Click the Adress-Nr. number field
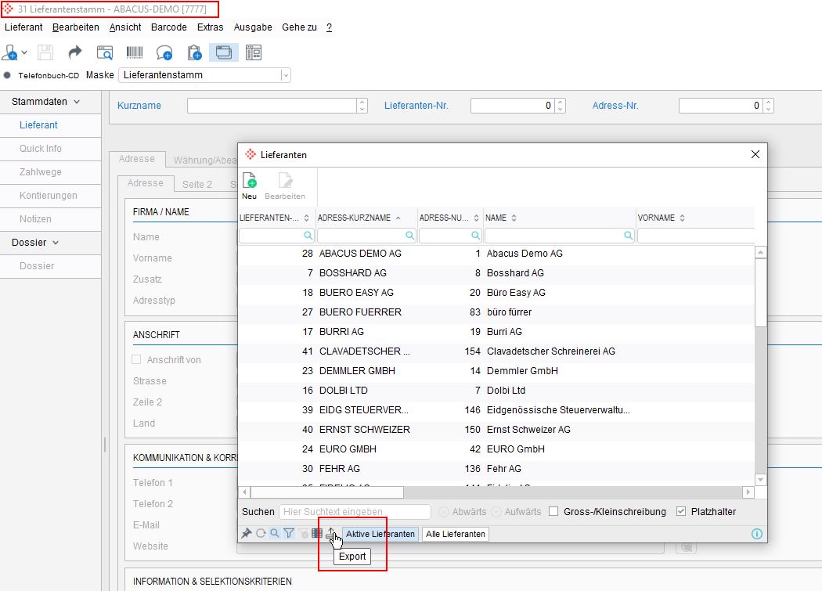 point(720,106)
